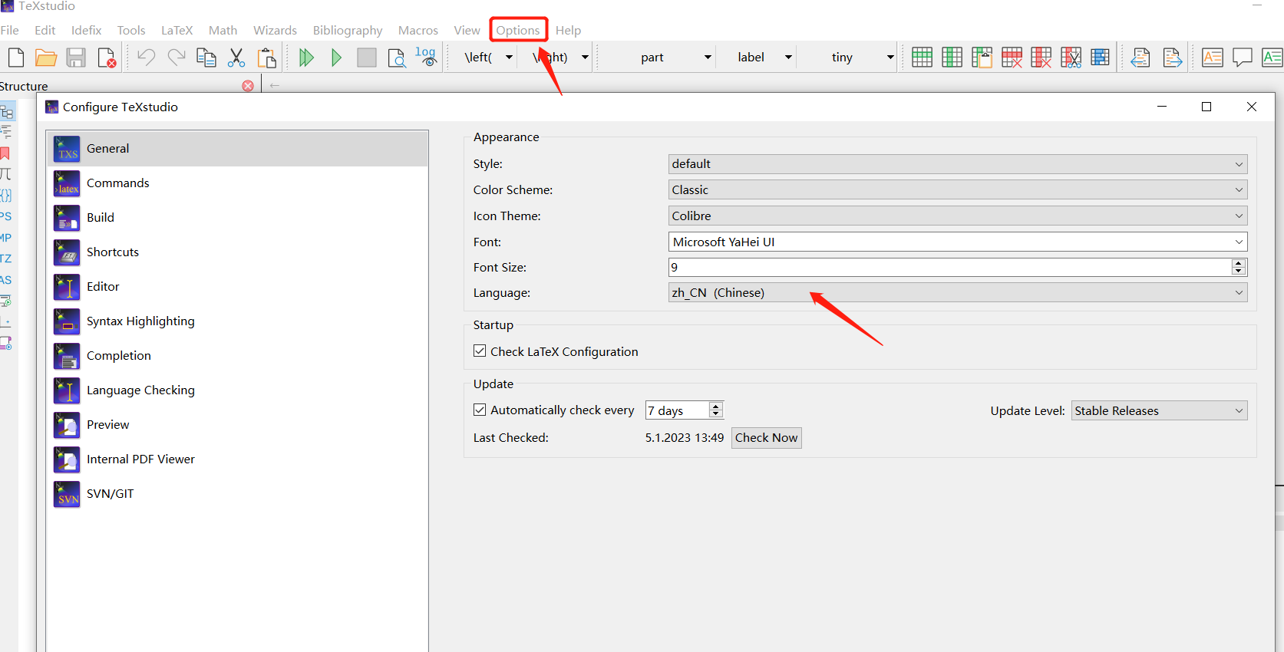
Task: Select Preview settings category
Action: click(237, 425)
